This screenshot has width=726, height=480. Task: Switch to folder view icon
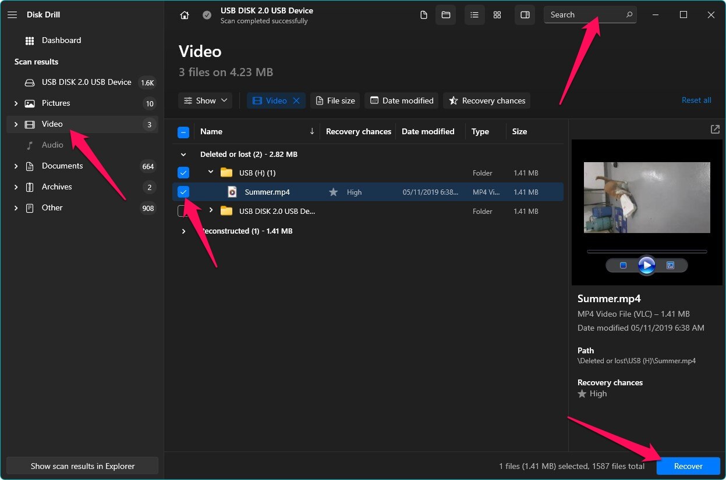[x=446, y=15]
